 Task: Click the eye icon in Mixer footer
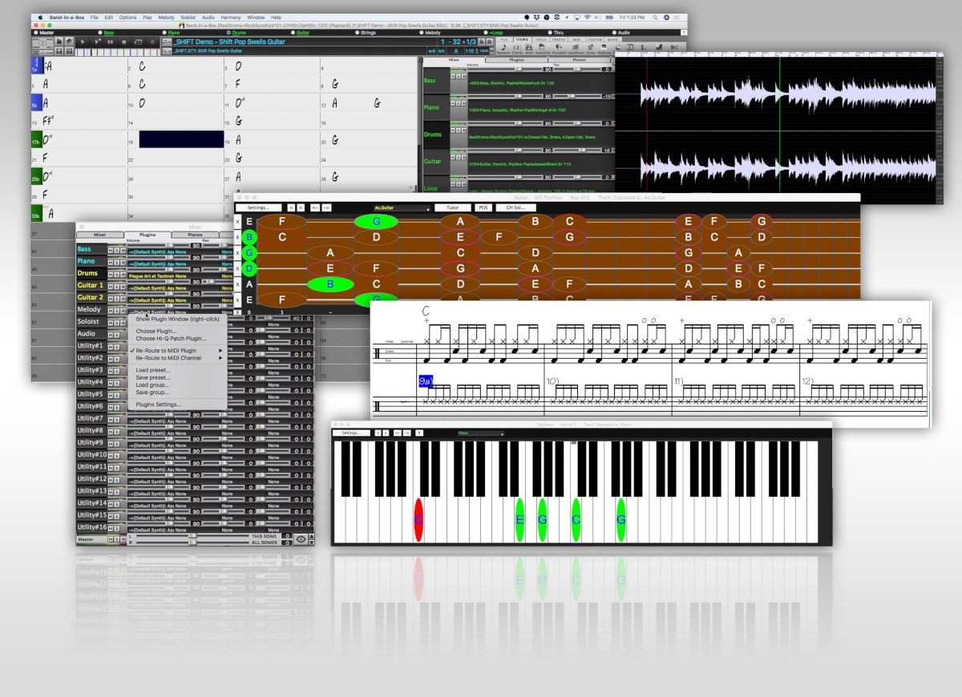[301, 539]
